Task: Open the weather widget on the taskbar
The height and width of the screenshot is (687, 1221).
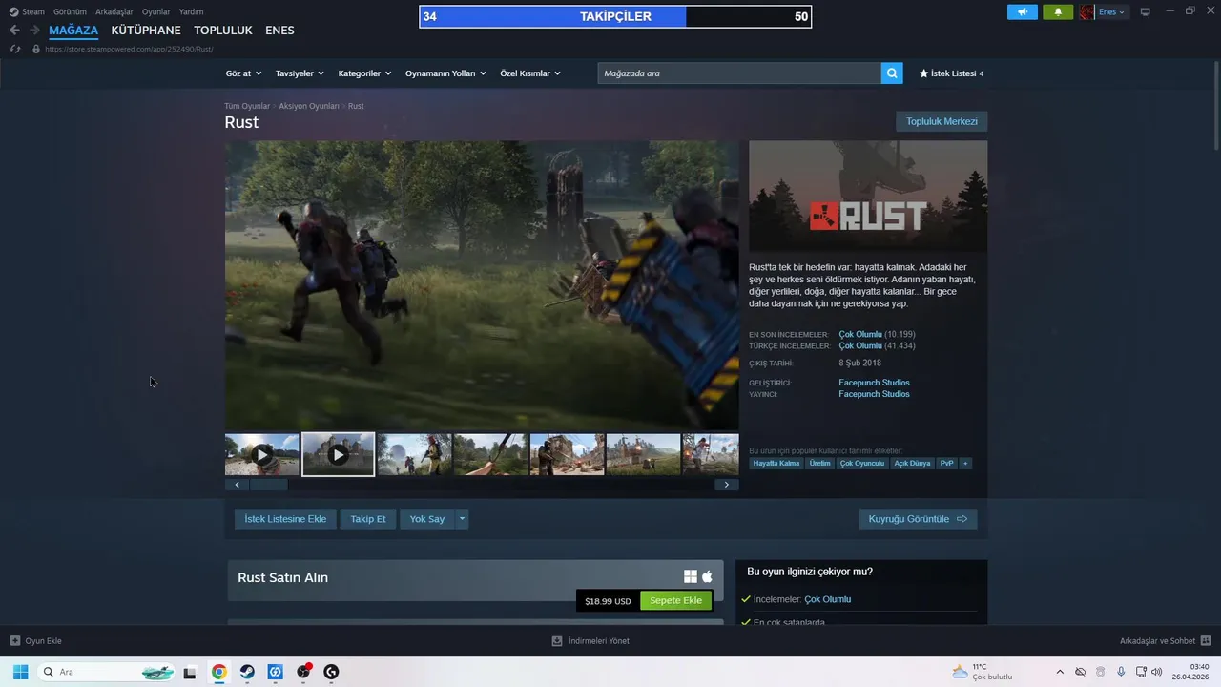Action: pos(982,672)
